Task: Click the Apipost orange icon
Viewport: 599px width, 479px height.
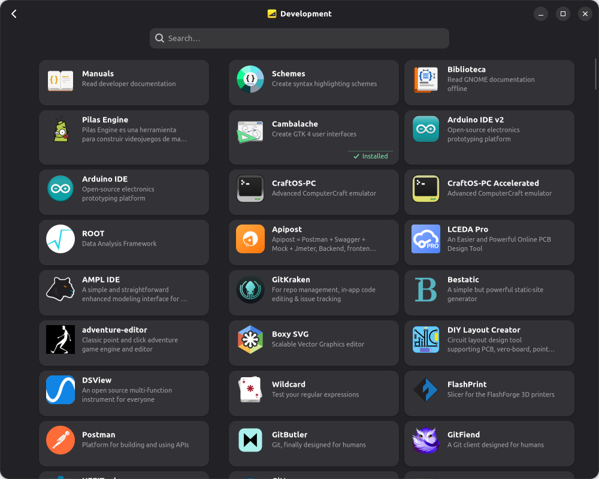Action: click(x=250, y=239)
